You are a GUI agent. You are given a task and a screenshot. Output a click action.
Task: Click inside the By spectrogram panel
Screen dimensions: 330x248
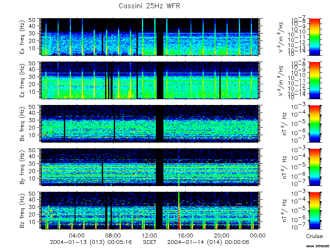(x=150, y=167)
